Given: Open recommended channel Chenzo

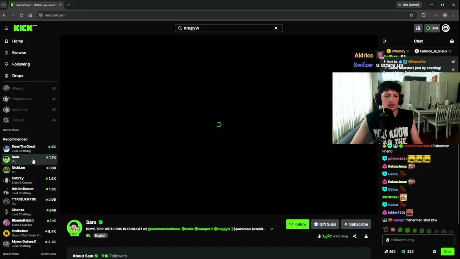Looking at the screenshot, I should pos(29,212).
